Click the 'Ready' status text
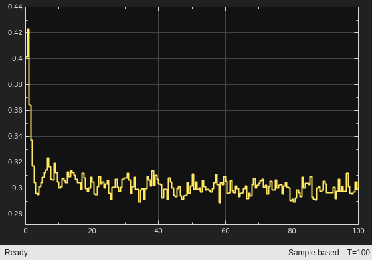Screen dimensions: 372x260 click(16, 253)
